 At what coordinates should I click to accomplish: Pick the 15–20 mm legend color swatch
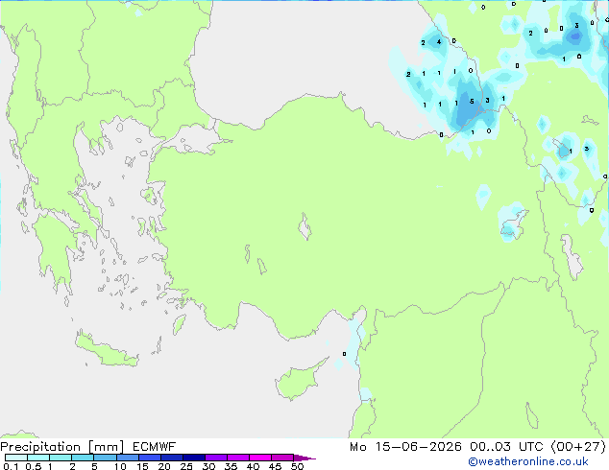(149, 458)
